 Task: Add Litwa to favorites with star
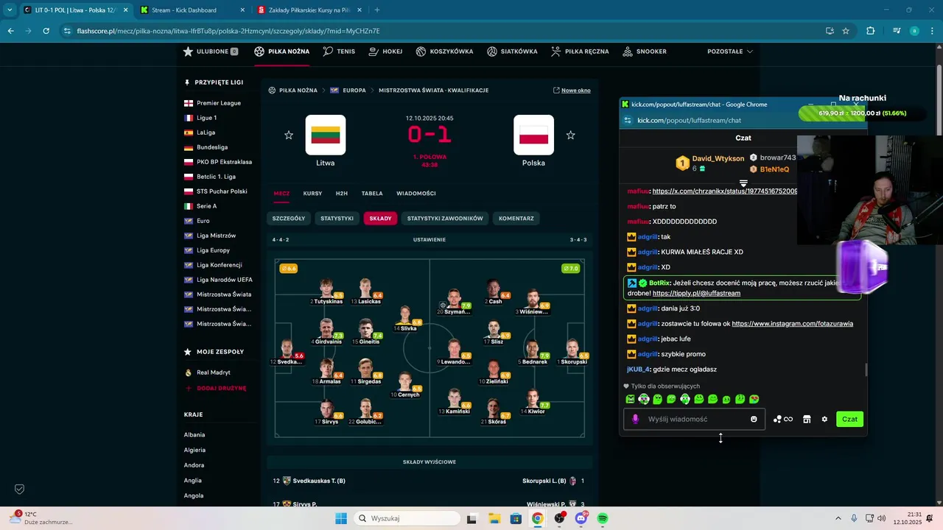289,135
